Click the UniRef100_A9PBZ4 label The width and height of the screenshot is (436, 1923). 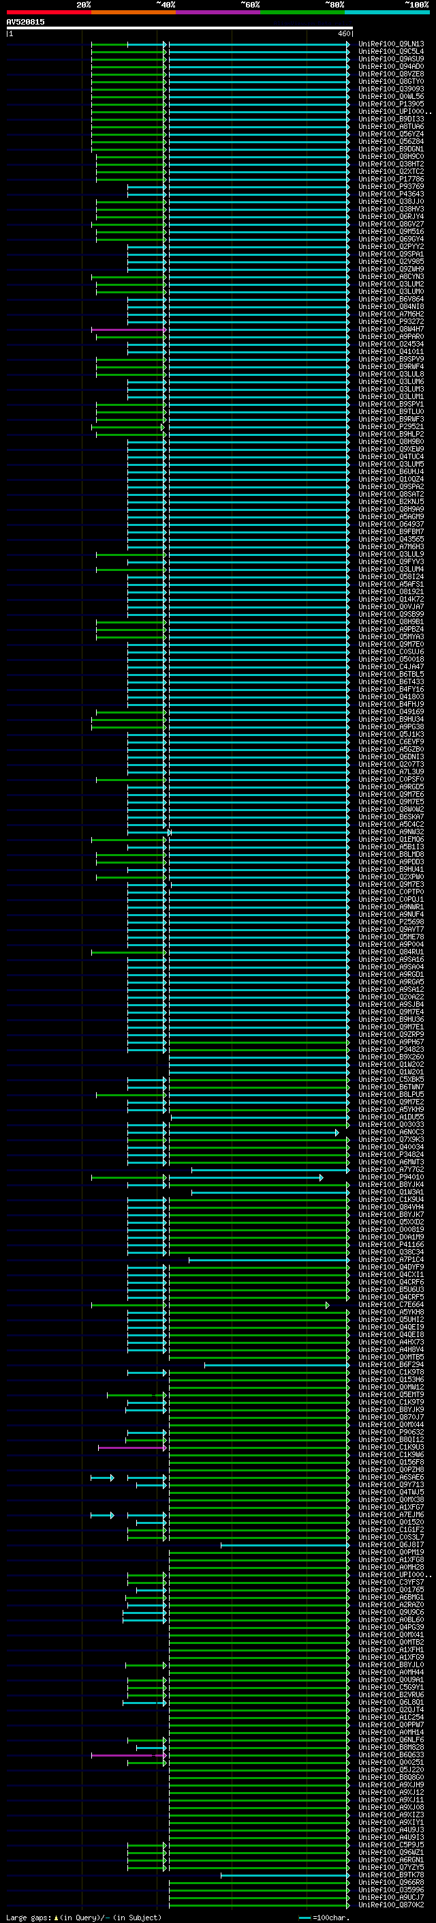[x=390, y=628]
